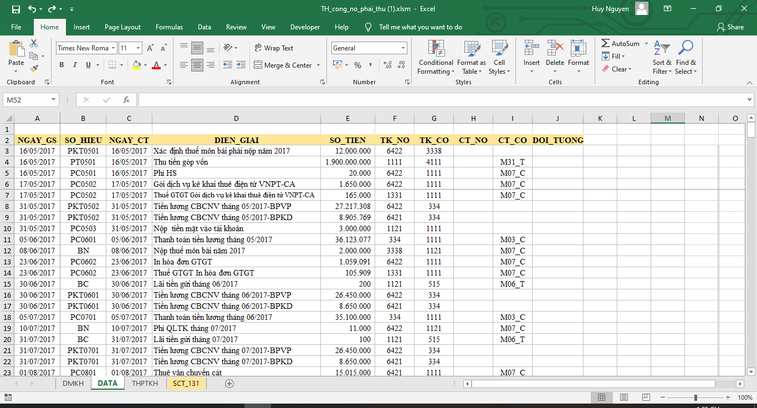Expand the Name Box dropdown arrow
Screen dimensions: 757x408
coord(54,100)
